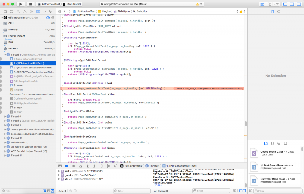Screen dimensions: 304x194
Task: Click the code editor vertical scrollbar
Action: tap(245, 124)
